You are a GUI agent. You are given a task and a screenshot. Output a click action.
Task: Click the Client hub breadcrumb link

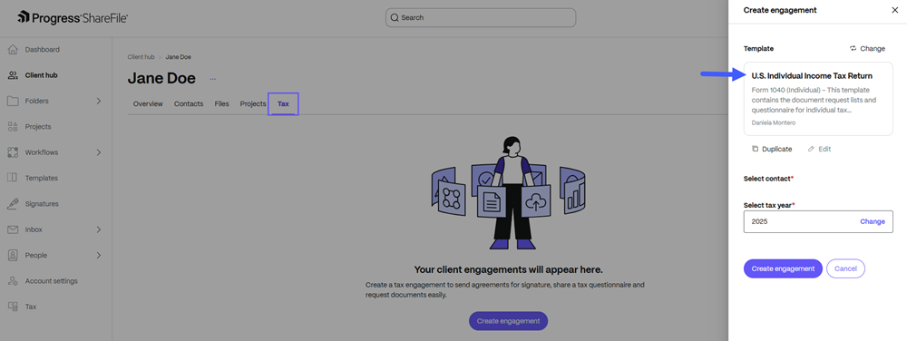[x=141, y=57]
